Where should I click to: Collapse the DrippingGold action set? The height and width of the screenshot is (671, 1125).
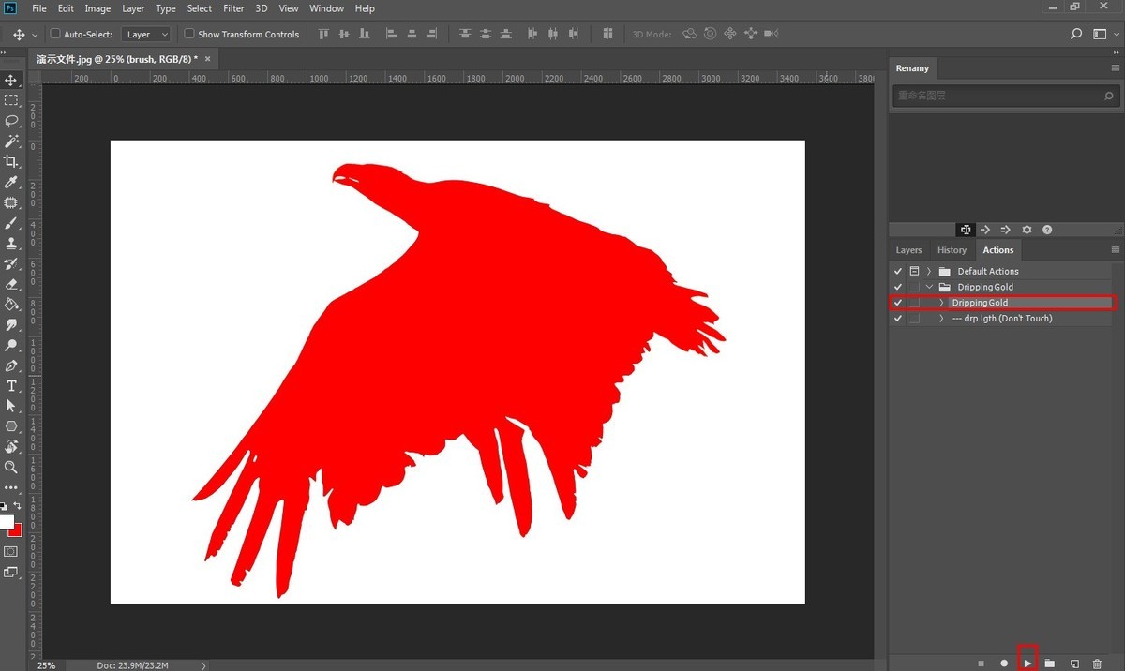(928, 288)
